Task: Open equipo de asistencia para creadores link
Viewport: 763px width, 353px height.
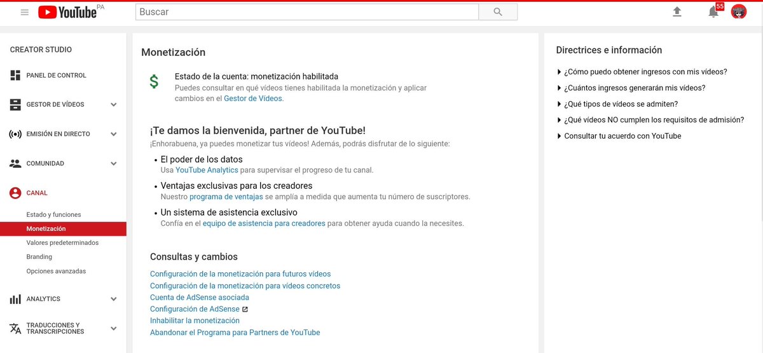Action: (x=264, y=224)
